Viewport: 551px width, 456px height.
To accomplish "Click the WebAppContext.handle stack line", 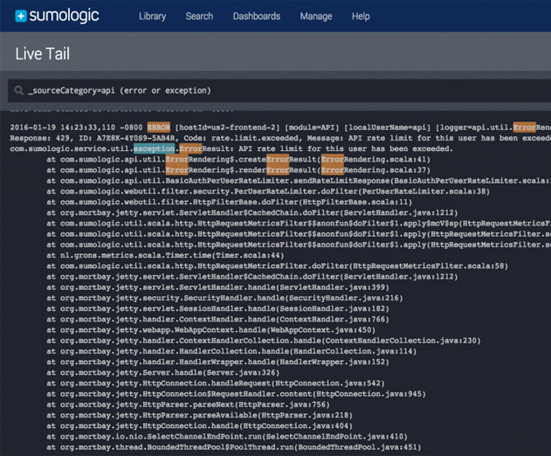I will 211,330.
